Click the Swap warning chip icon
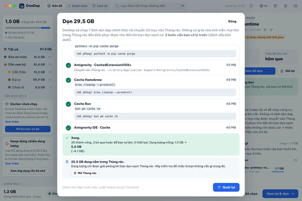This screenshot has width=302, height=201. pos(7,144)
